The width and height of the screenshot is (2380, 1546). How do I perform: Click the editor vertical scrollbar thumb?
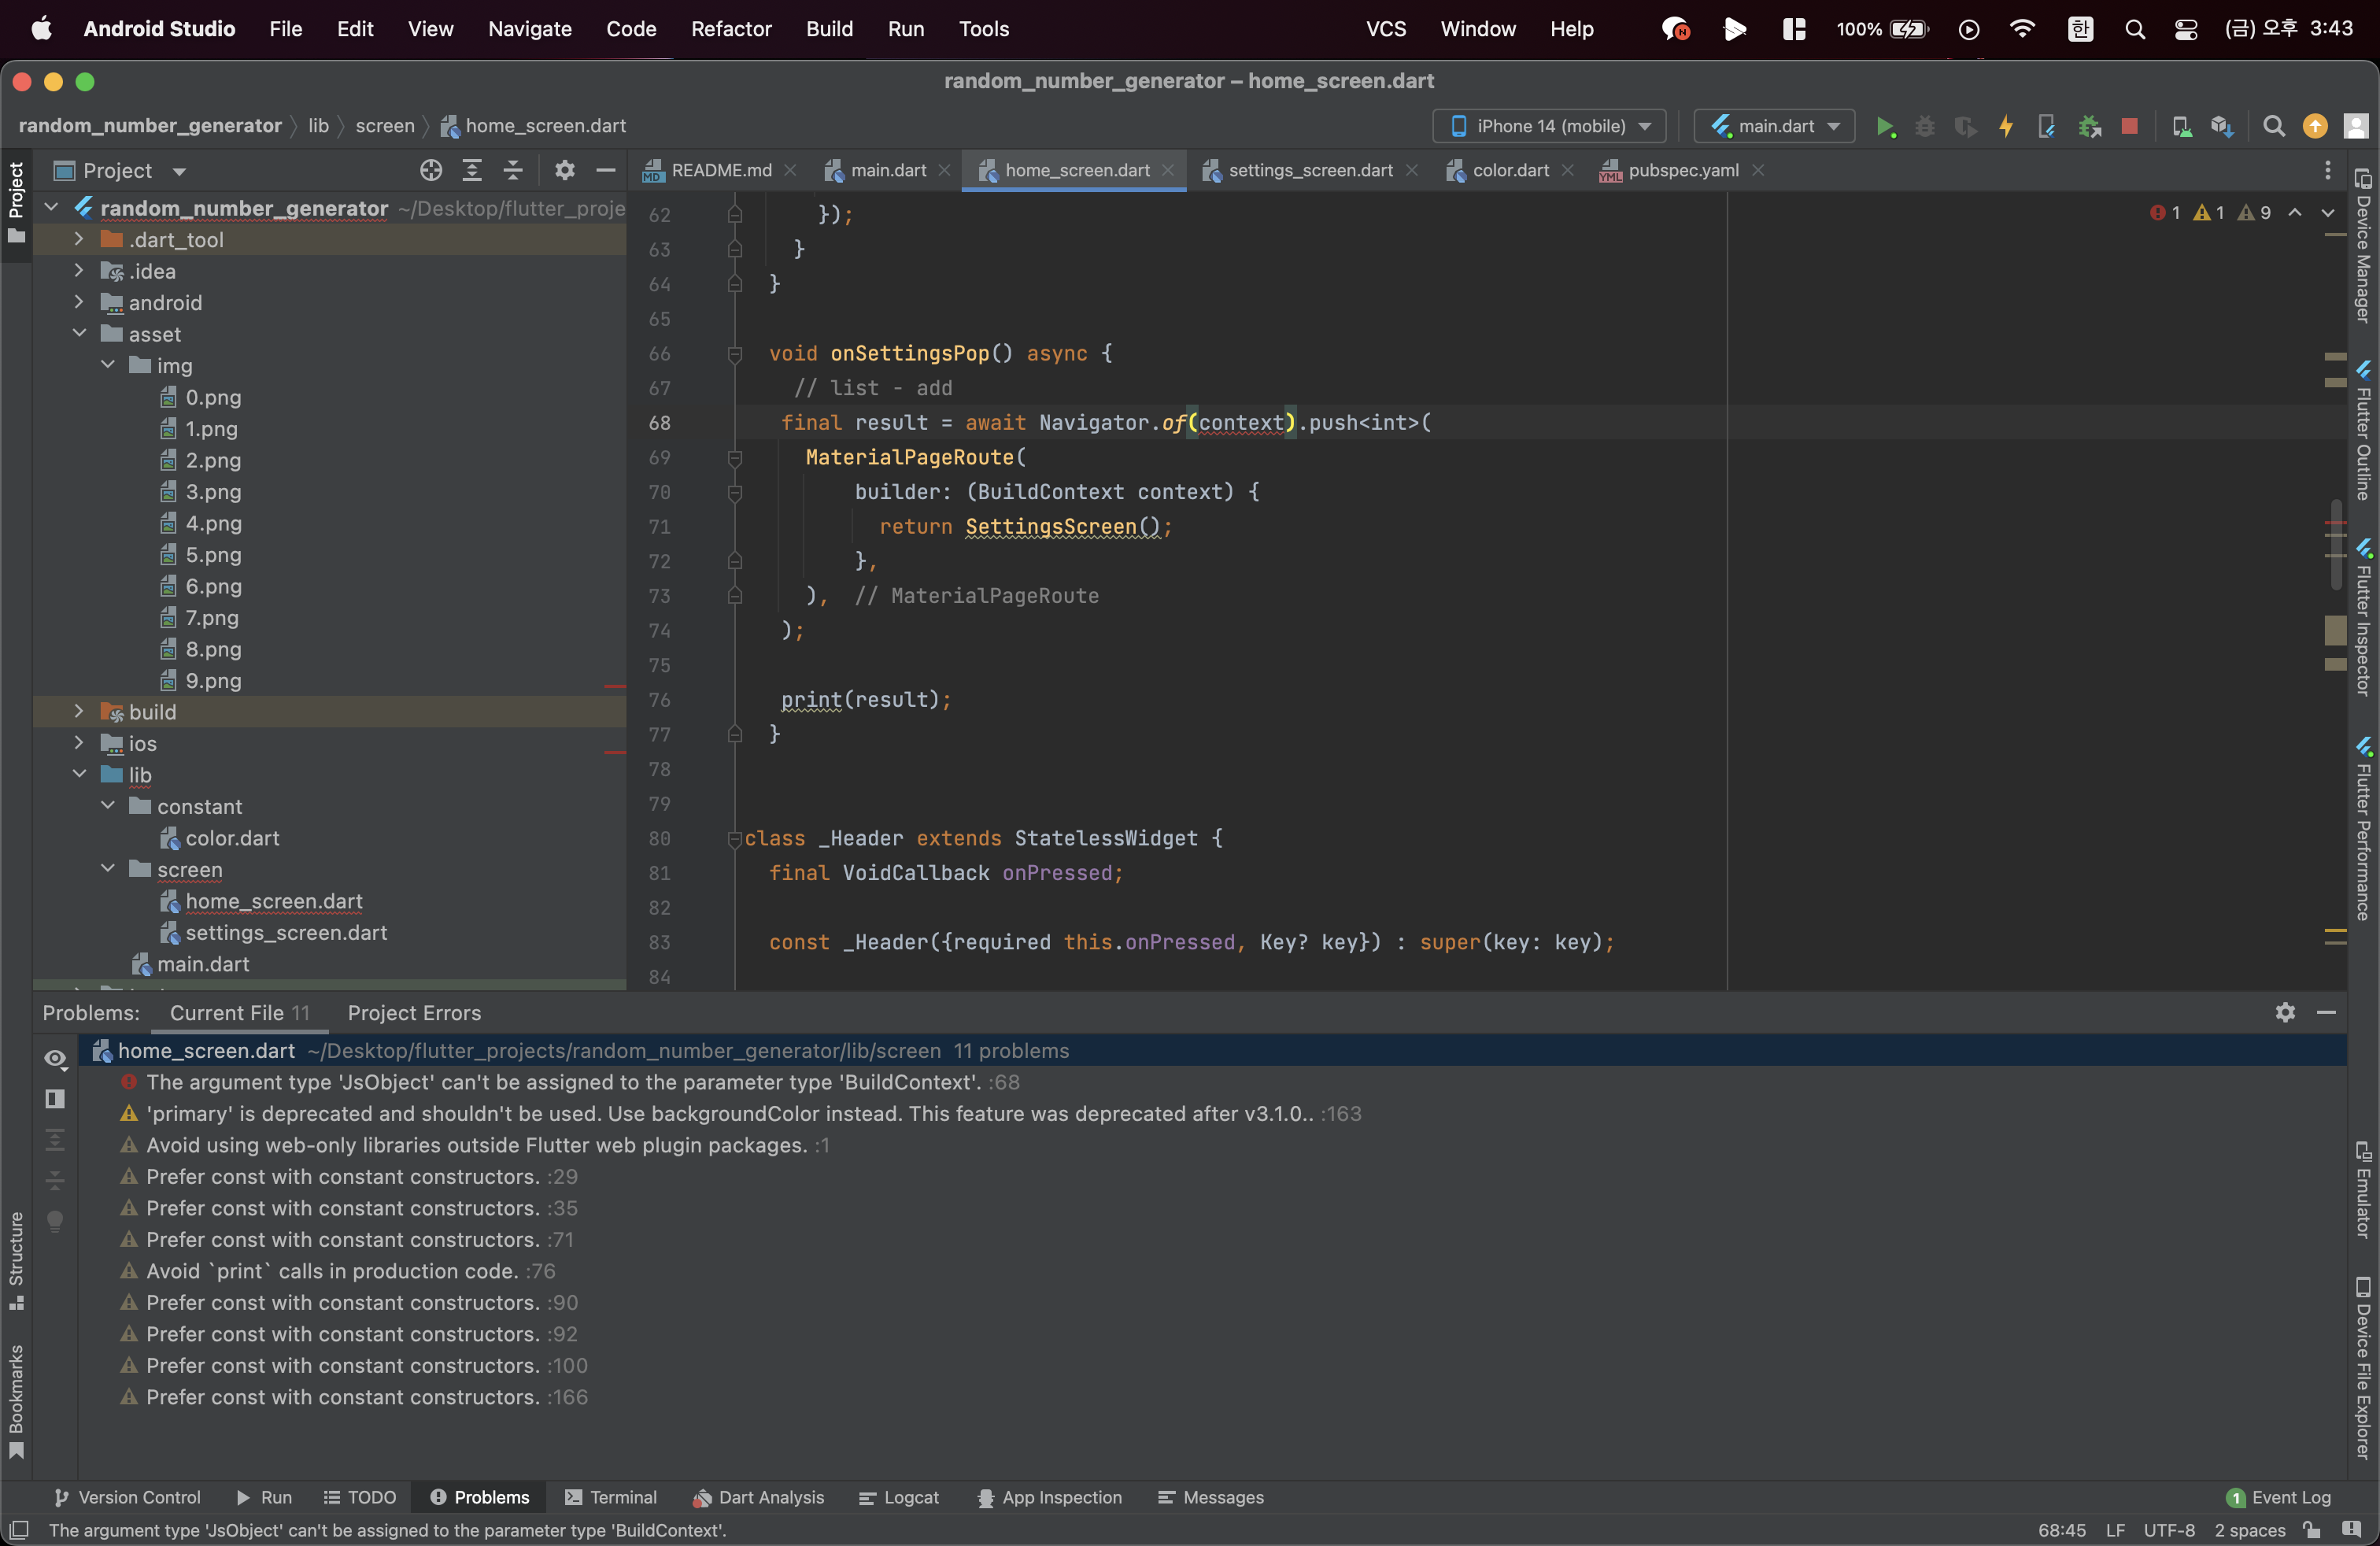click(2336, 545)
